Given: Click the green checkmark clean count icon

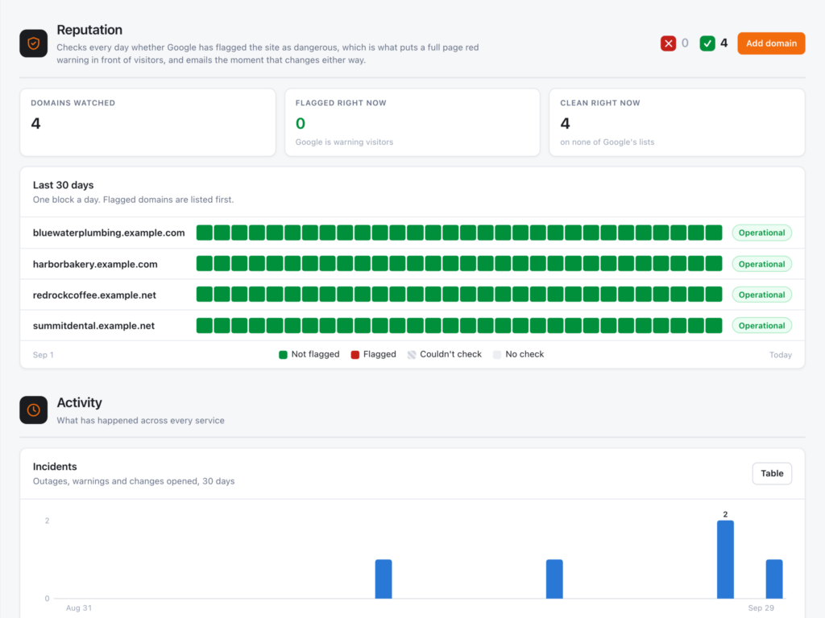Looking at the screenshot, I should point(707,43).
